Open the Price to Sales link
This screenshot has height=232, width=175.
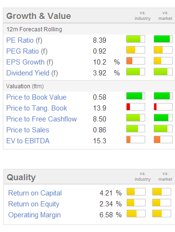click(28, 130)
